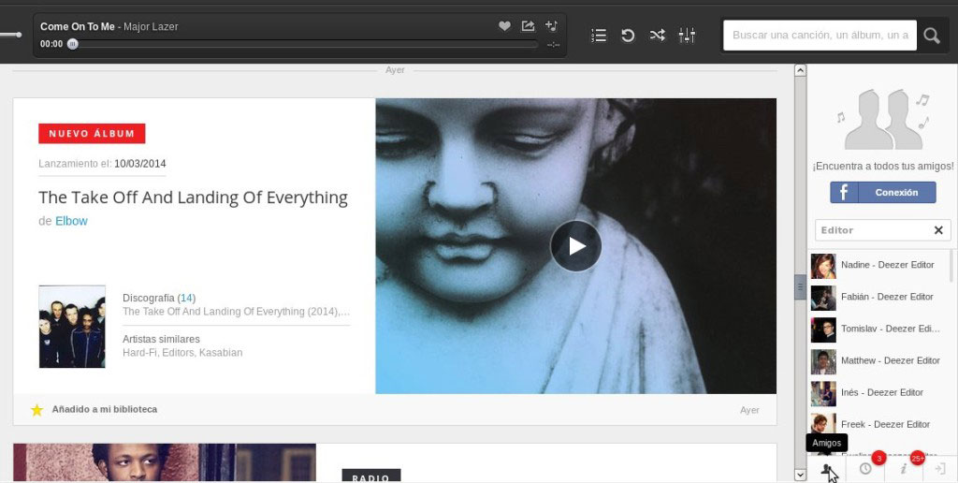Add current song to favorites heart

coord(504,26)
